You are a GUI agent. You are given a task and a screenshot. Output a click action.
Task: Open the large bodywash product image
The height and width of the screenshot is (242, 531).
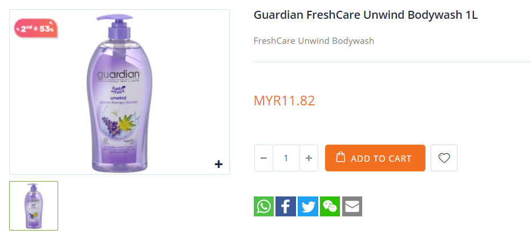coord(119,114)
